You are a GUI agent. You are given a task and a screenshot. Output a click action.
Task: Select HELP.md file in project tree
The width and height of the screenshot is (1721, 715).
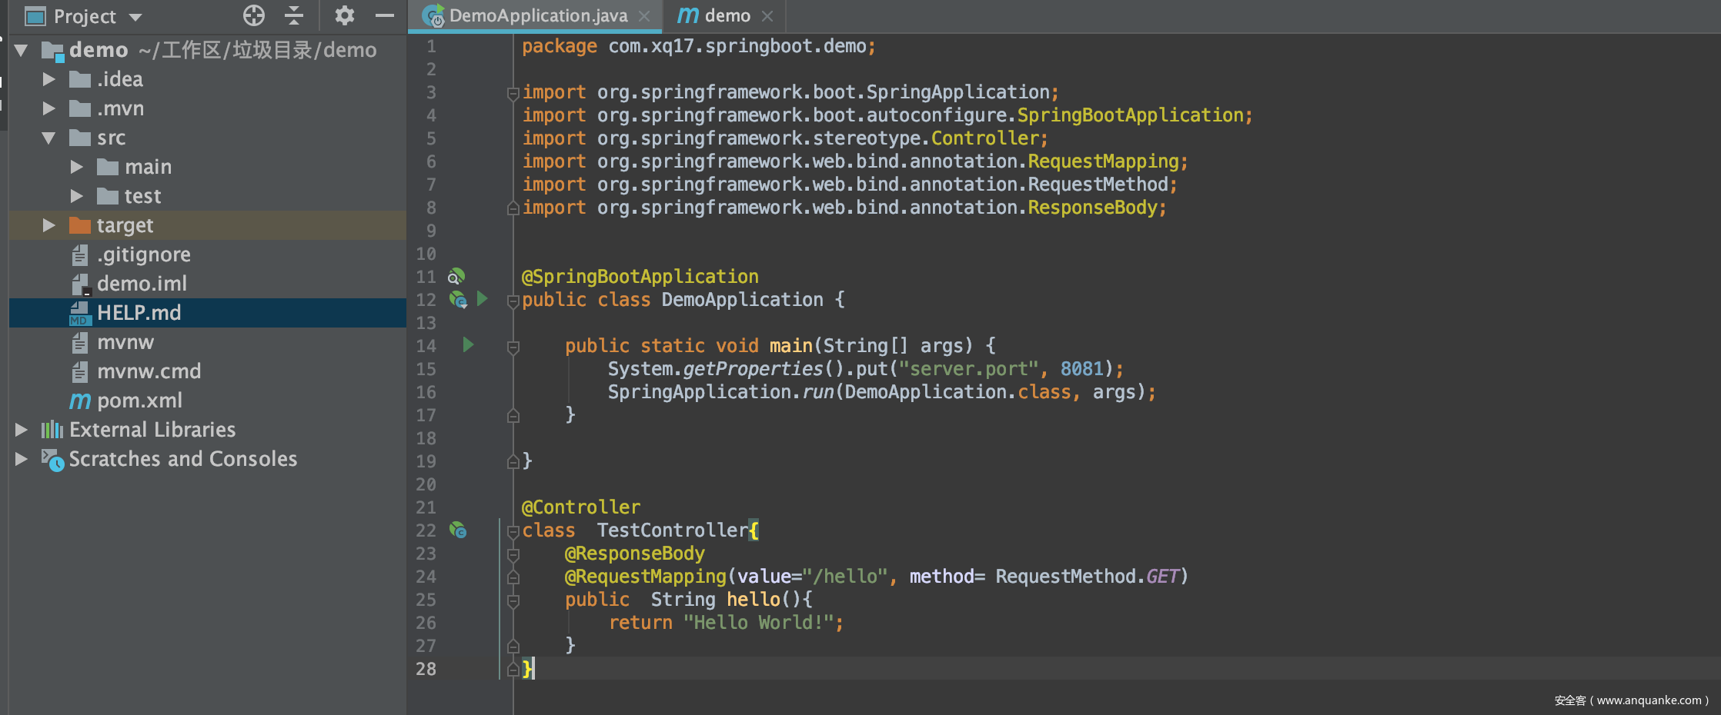[x=139, y=313]
